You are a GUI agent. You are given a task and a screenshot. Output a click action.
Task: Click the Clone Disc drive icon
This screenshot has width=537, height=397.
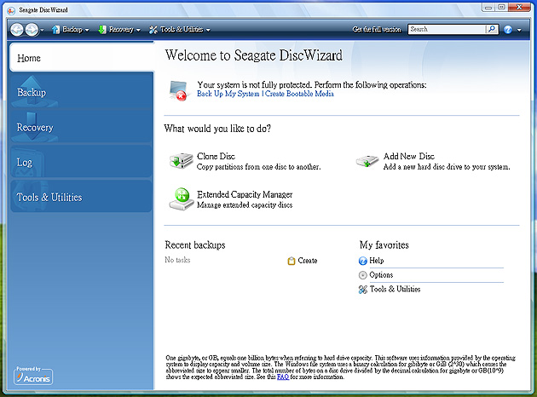tap(182, 161)
